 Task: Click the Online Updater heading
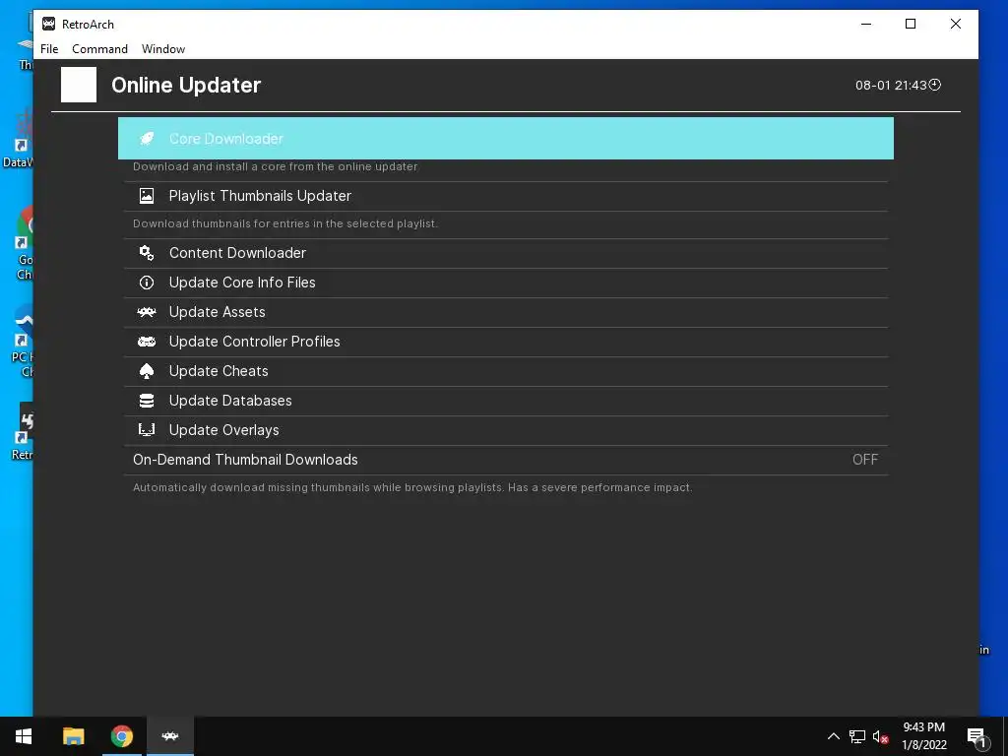pos(186,85)
